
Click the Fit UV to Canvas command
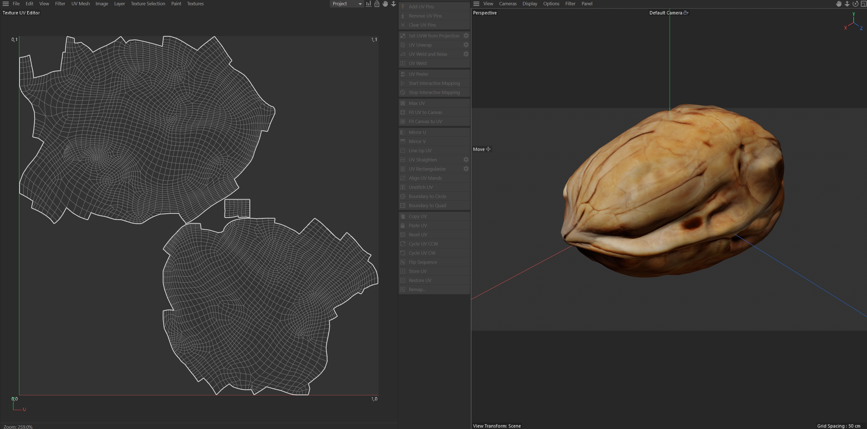click(x=425, y=112)
